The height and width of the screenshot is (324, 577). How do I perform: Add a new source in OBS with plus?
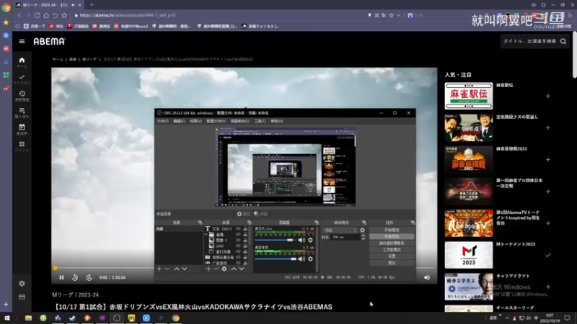click(208, 269)
